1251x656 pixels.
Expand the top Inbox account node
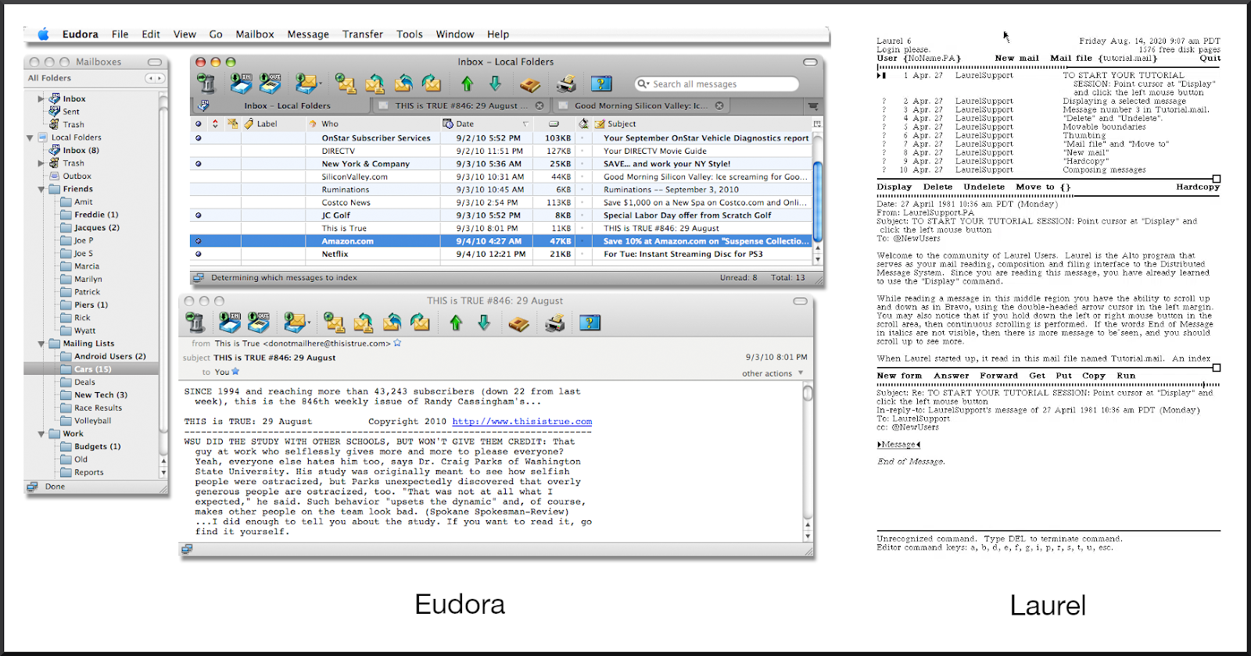[41, 99]
